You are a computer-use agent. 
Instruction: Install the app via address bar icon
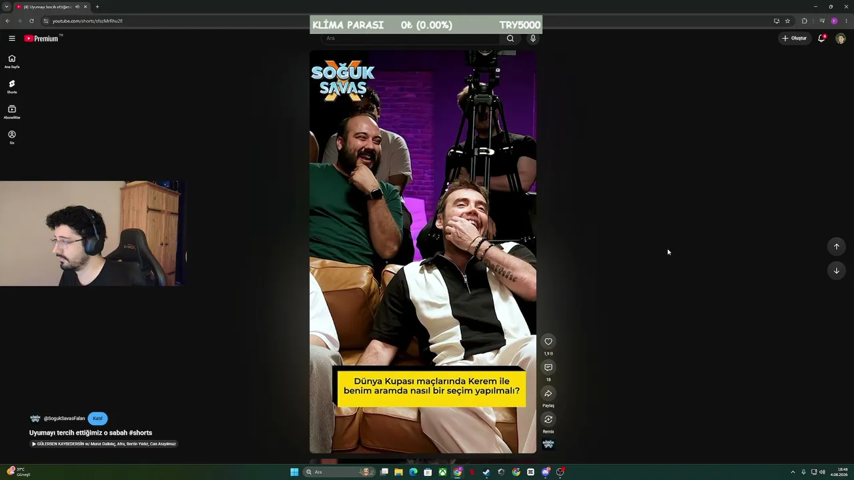(777, 21)
